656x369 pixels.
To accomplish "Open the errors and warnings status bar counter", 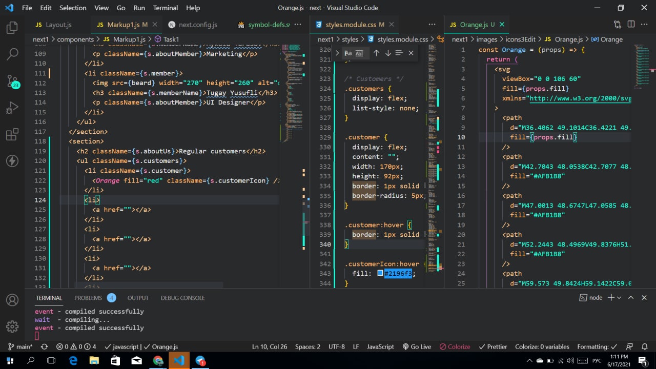I will tap(76, 346).
